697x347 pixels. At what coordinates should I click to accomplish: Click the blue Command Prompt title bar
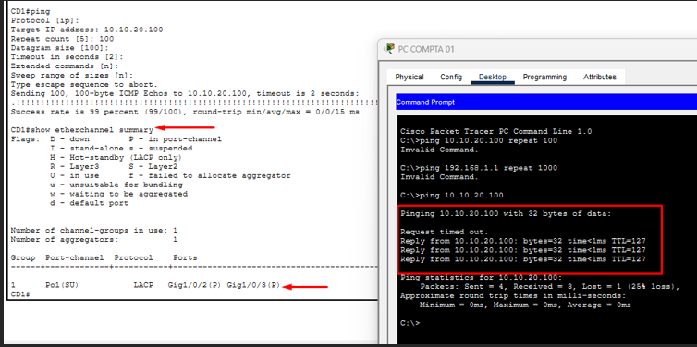point(546,102)
